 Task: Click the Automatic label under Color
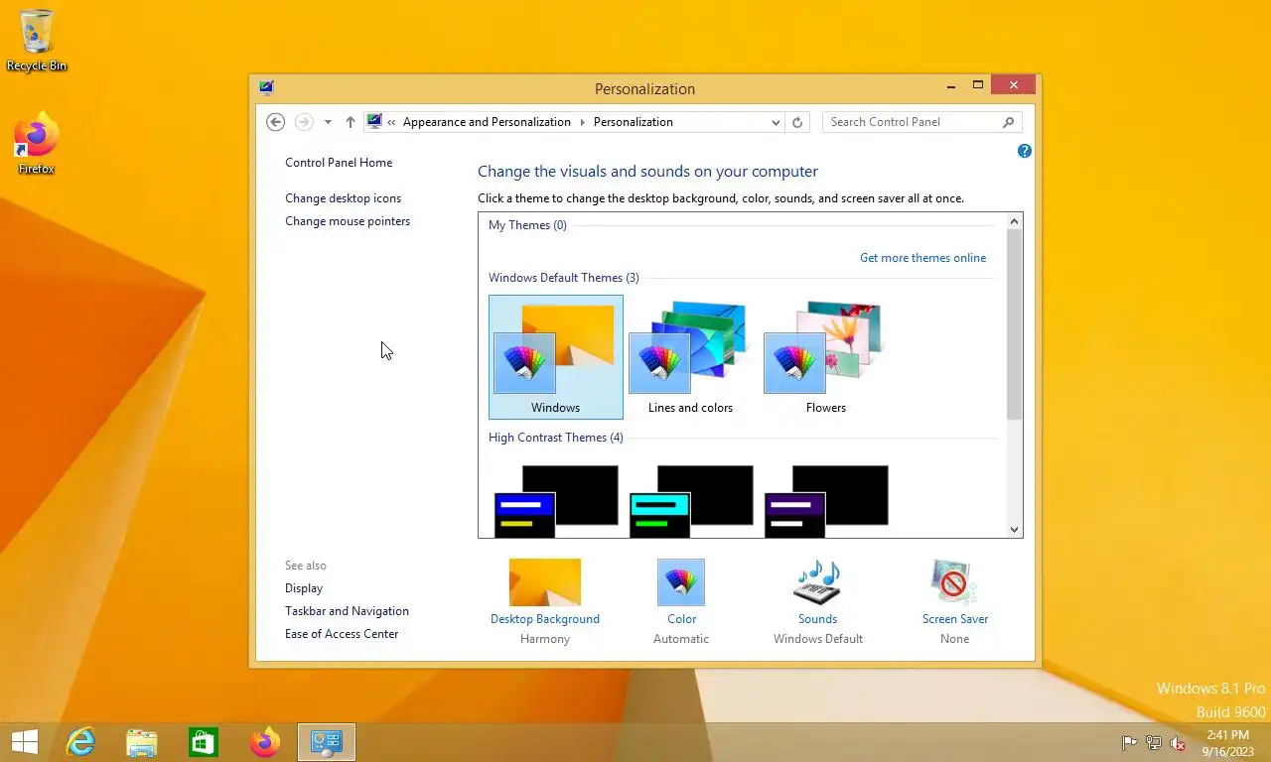click(x=681, y=639)
